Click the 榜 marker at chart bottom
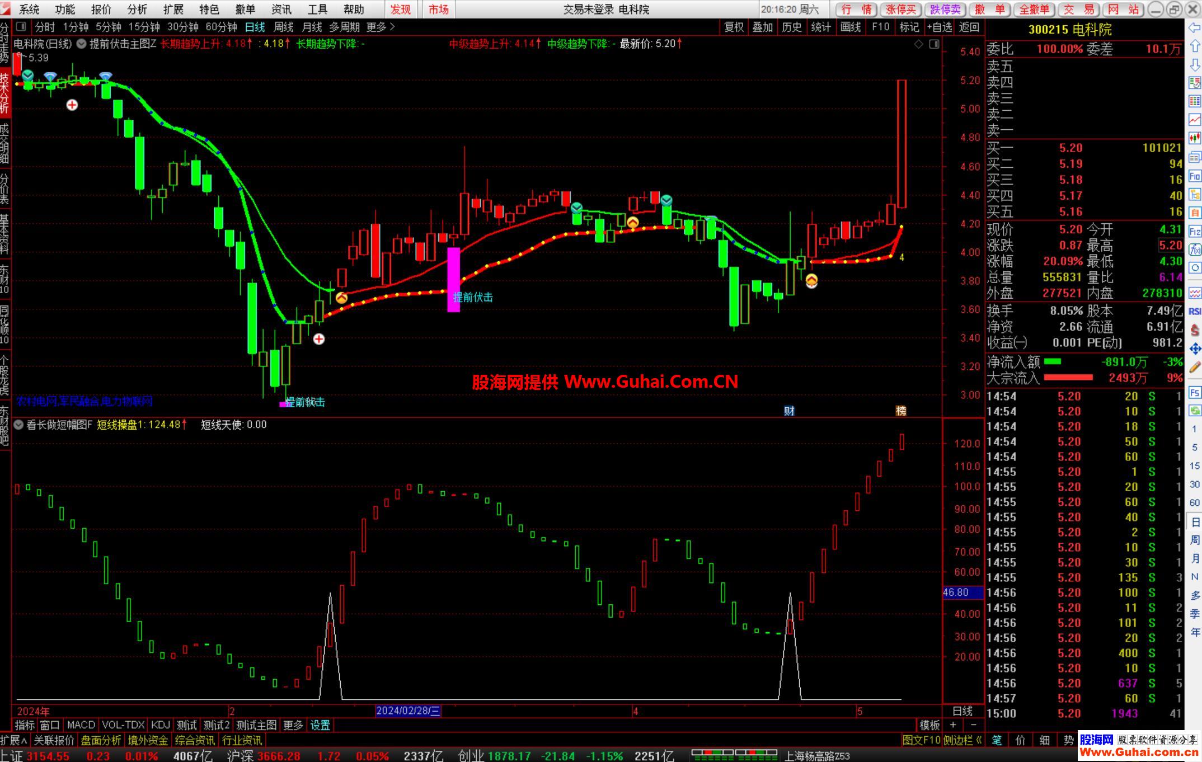 pyautogui.click(x=901, y=411)
